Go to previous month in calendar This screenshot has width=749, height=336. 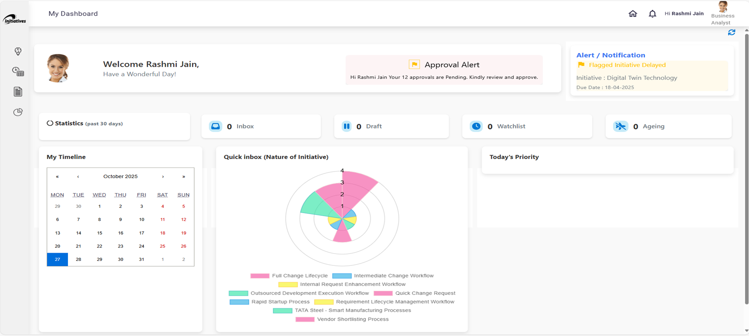click(78, 177)
